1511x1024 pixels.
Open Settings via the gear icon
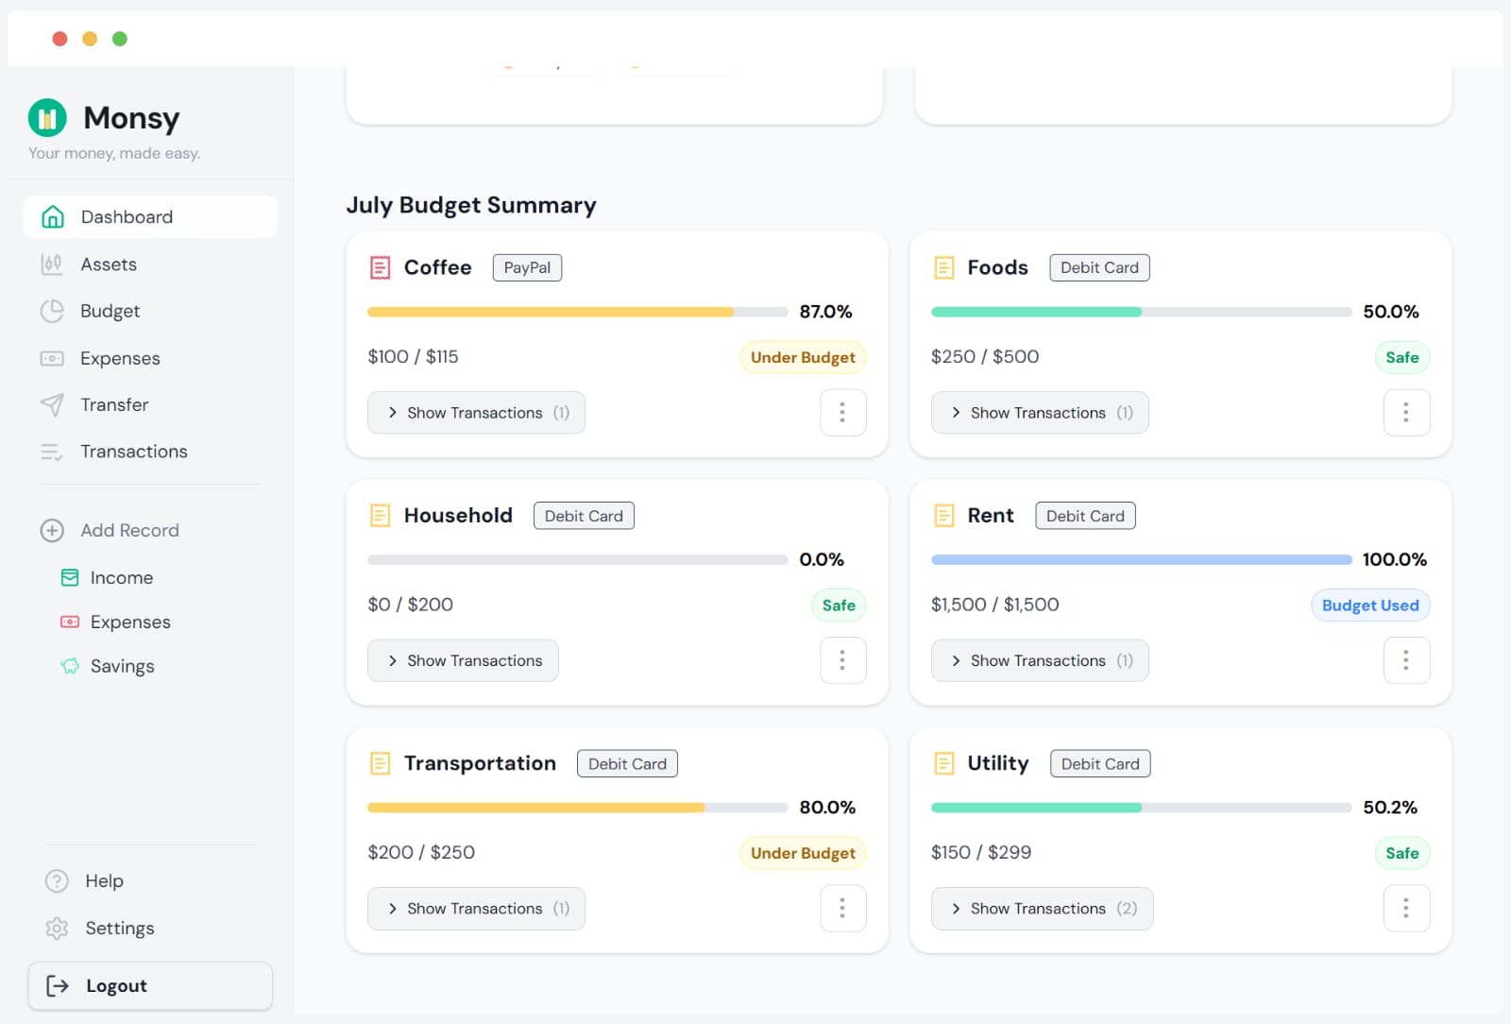(57, 928)
